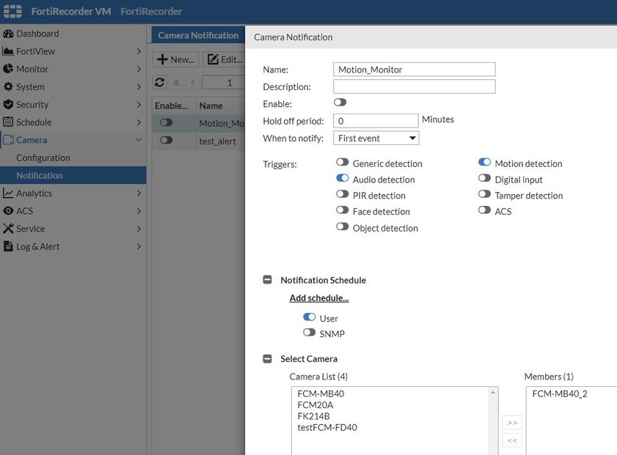Collapse the Select Camera section
This screenshot has height=455, width=617.
click(x=267, y=359)
